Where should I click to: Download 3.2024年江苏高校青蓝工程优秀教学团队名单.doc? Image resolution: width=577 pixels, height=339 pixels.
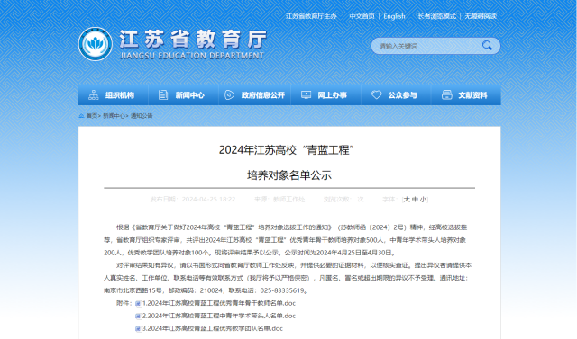pos(213,328)
